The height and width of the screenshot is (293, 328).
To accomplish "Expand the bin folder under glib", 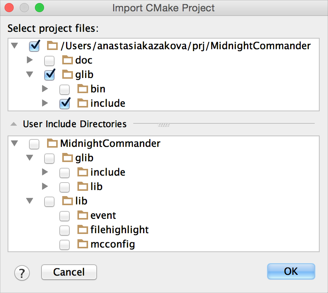I will (45, 89).
